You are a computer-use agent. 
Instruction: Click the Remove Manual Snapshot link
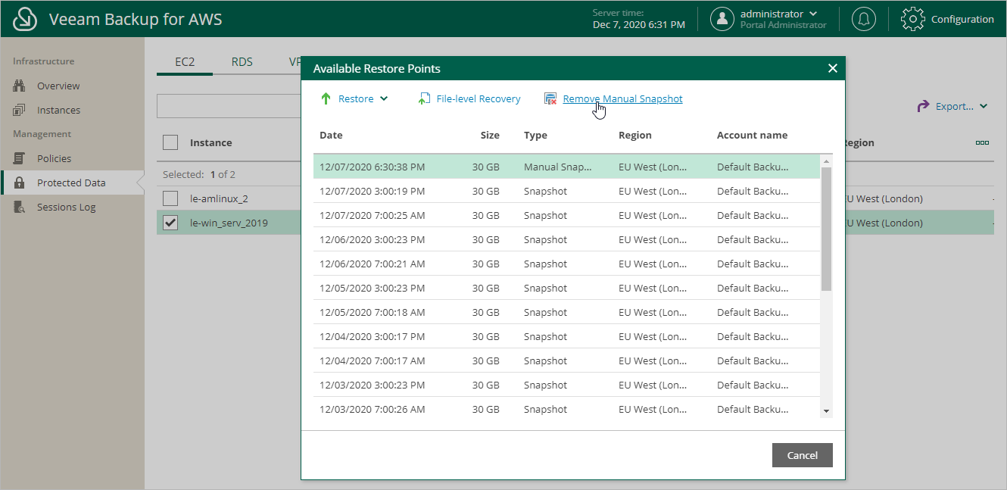[x=622, y=98]
